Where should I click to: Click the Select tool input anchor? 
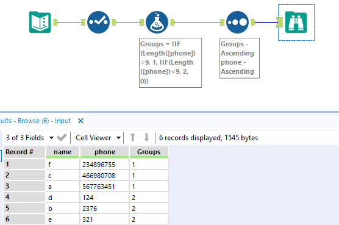[x=83, y=23]
